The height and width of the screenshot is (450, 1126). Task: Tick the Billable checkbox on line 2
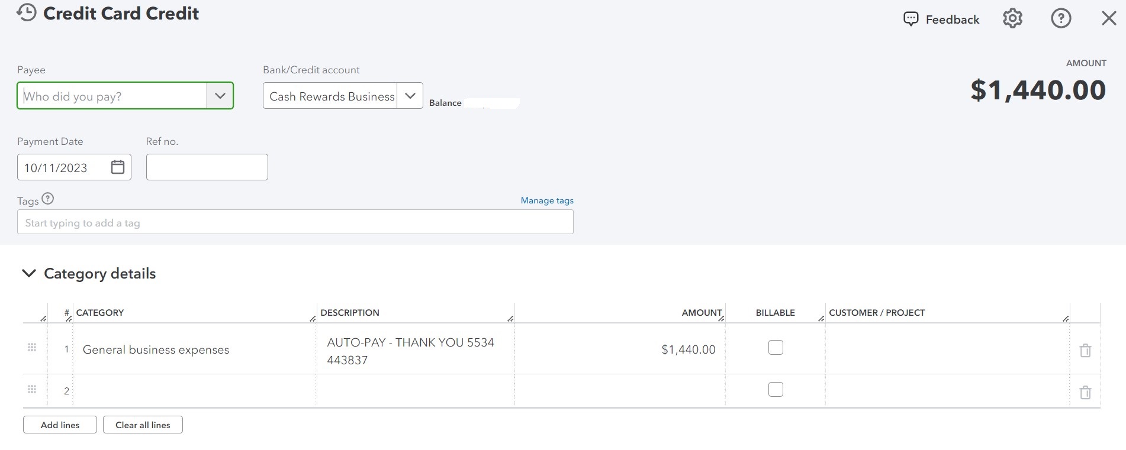(x=776, y=390)
